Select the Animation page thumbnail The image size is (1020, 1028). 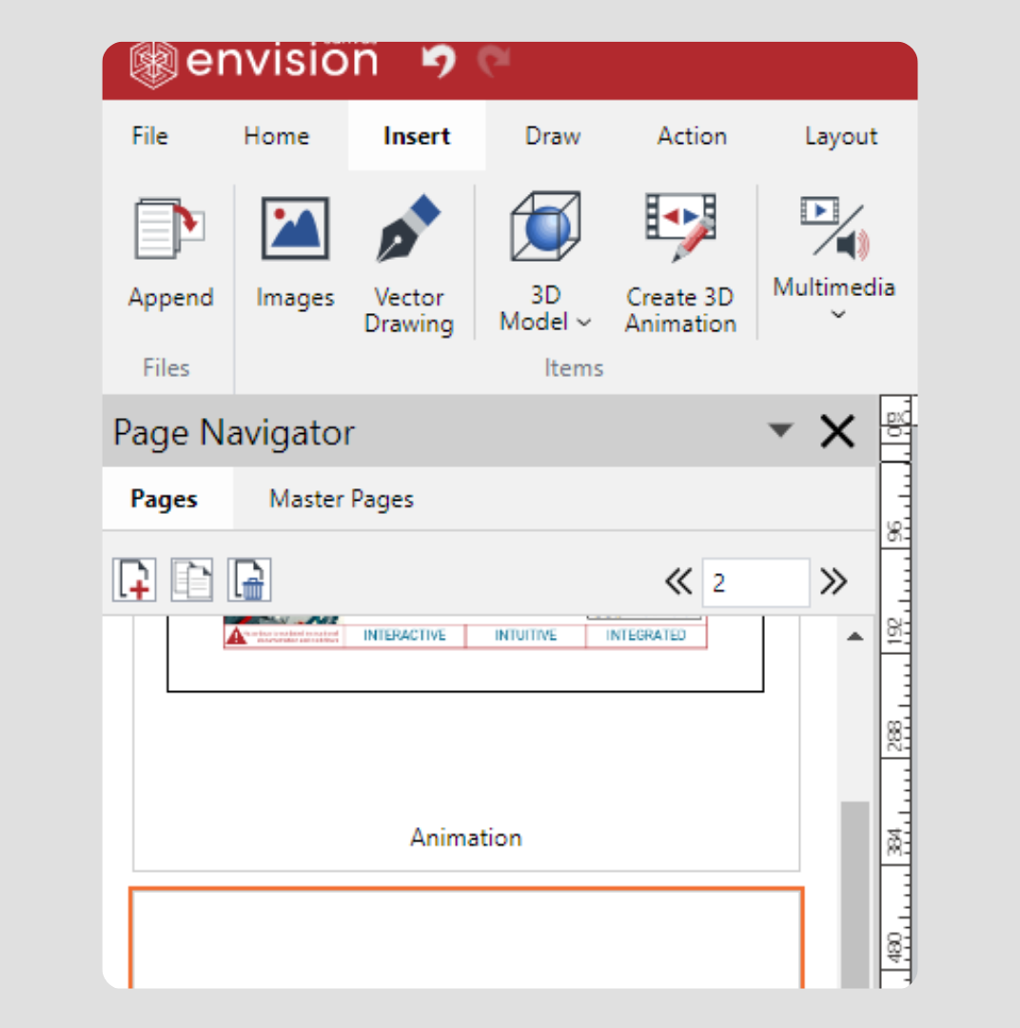tap(465, 742)
